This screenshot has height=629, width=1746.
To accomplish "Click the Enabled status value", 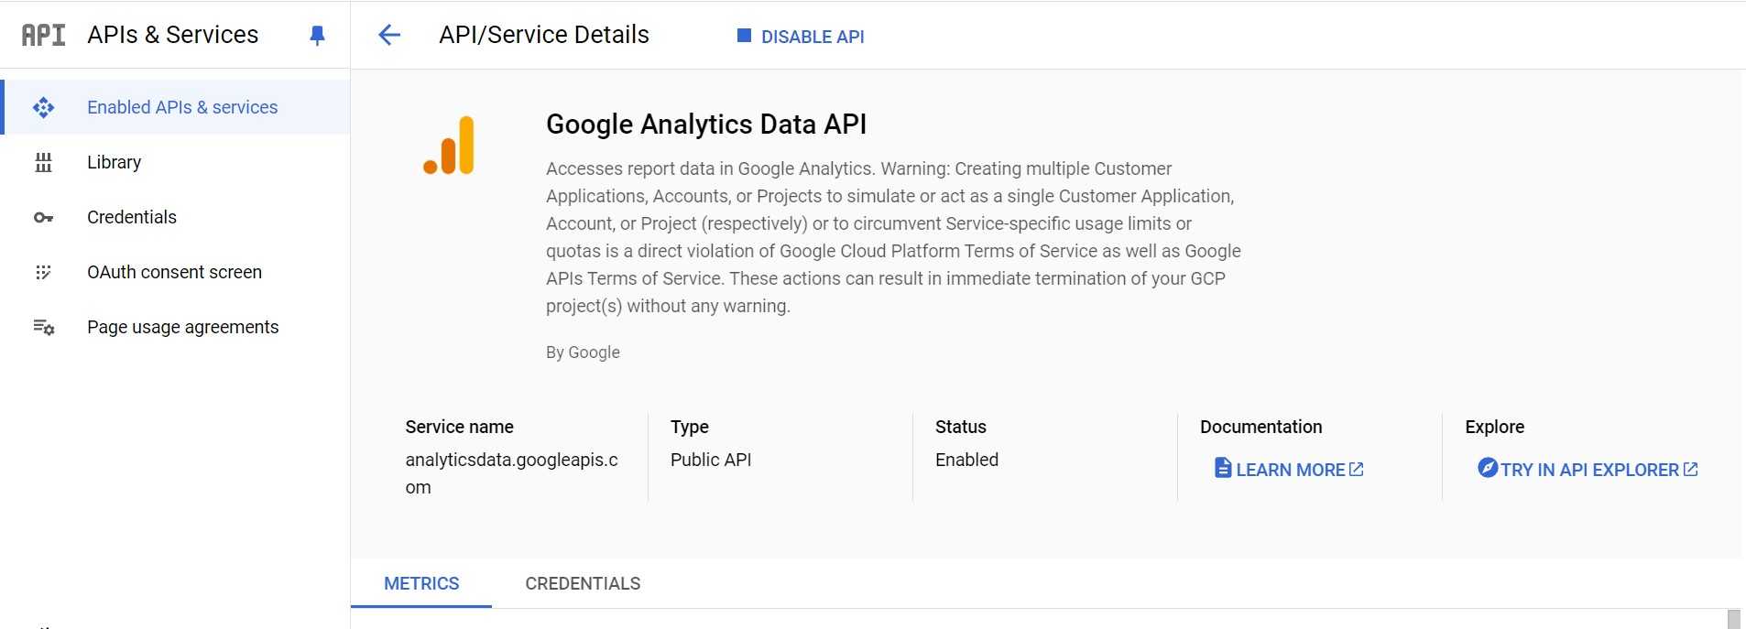I will [966, 460].
